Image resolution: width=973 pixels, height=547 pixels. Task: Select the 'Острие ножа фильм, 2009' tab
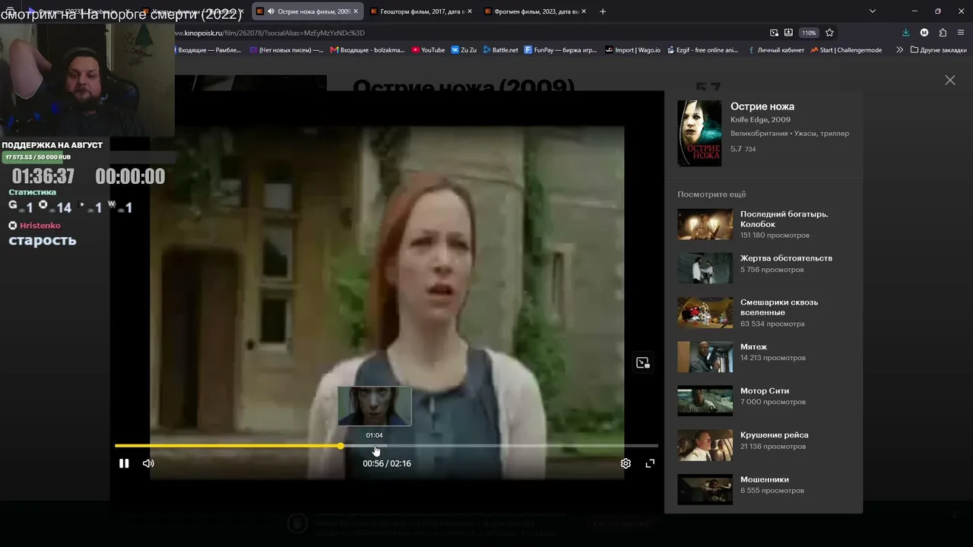coord(306,11)
